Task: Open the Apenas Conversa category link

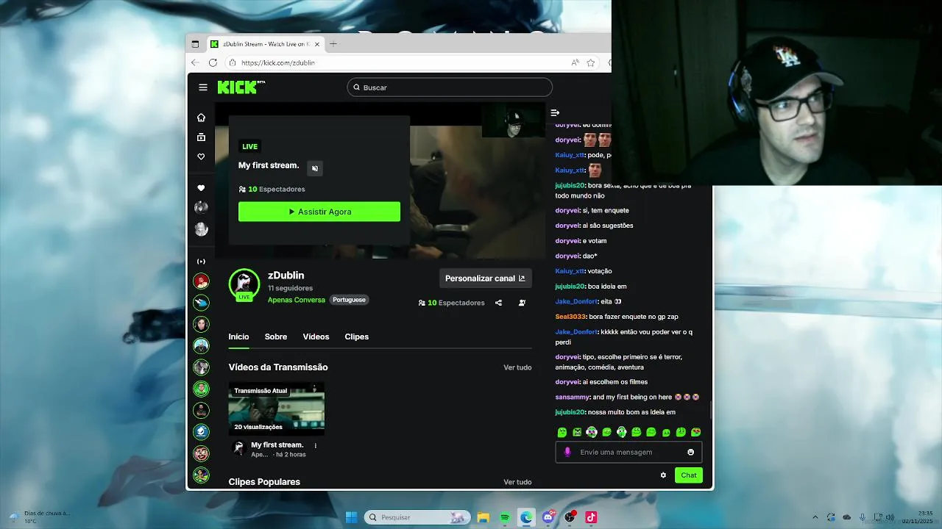Action: click(297, 300)
